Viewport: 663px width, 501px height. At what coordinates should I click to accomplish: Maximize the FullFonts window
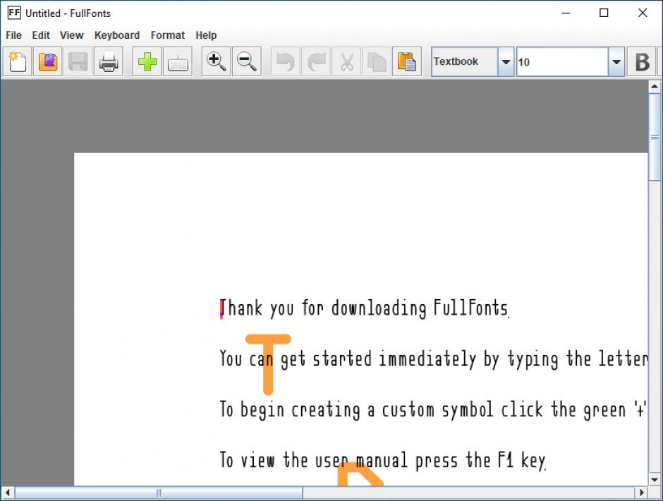point(604,13)
